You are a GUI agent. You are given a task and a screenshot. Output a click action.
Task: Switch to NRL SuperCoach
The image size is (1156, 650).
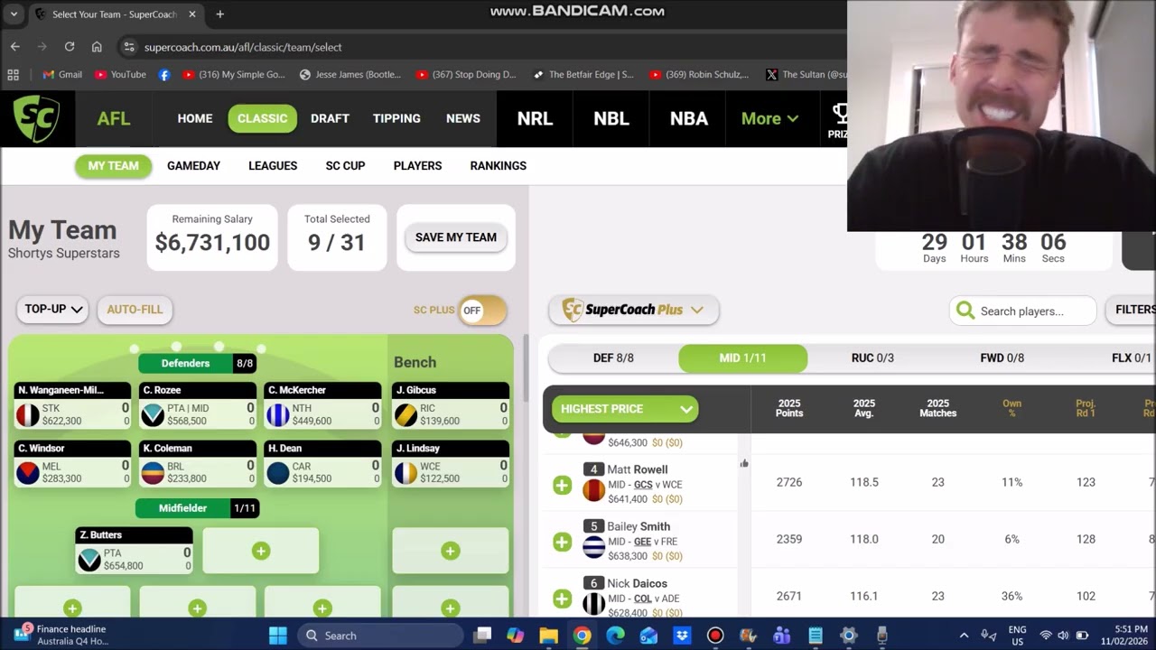pyautogui.click(x=535, y=118)
